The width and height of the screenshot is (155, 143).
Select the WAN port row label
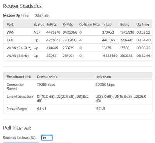(x=10, y=32)
